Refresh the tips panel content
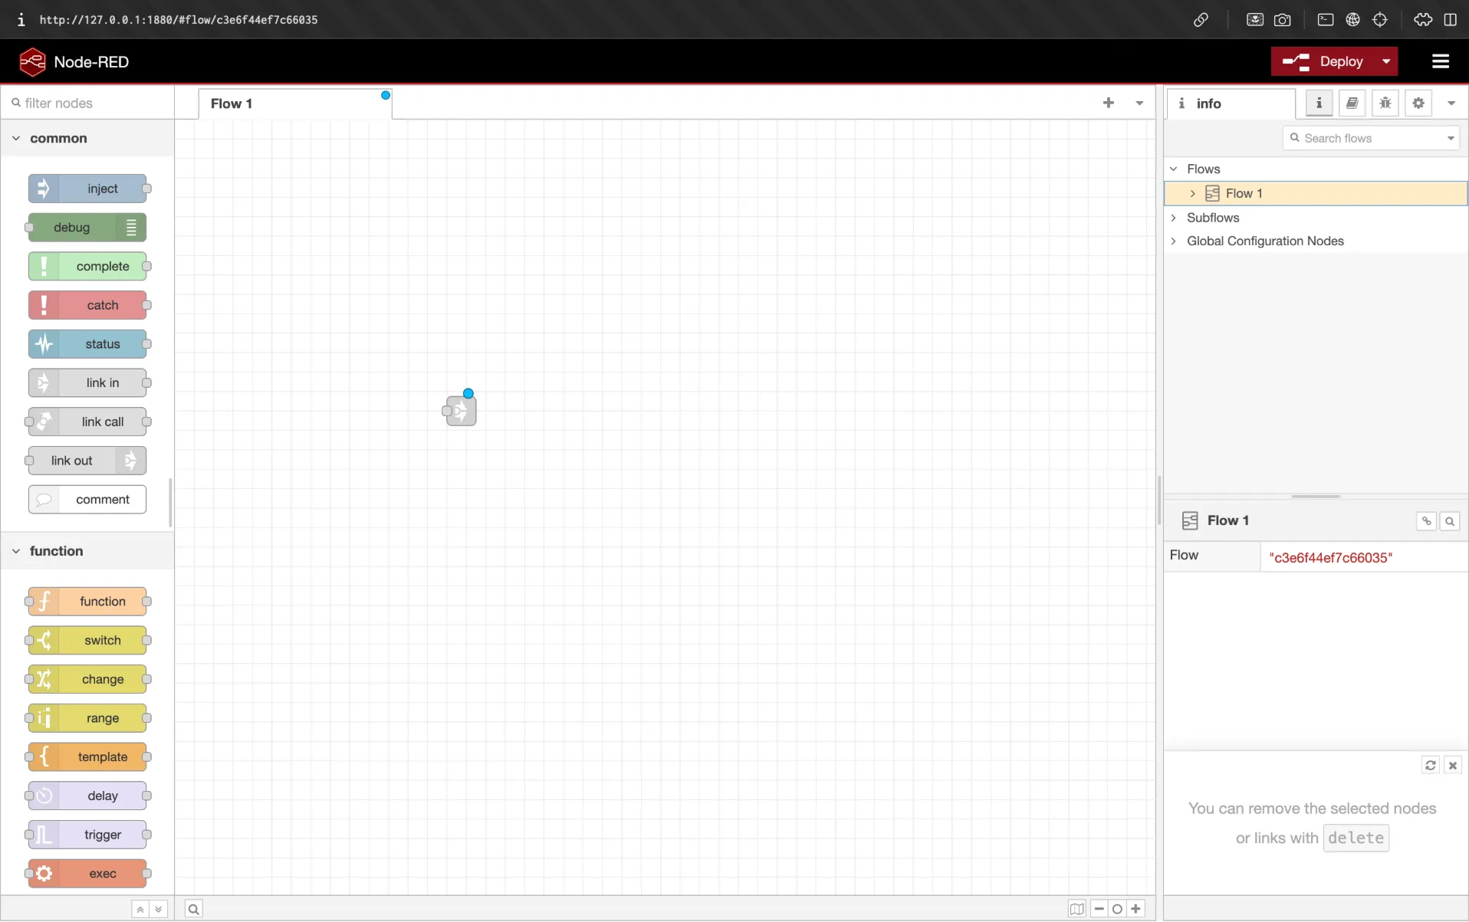 click(x=1430, y=765)
